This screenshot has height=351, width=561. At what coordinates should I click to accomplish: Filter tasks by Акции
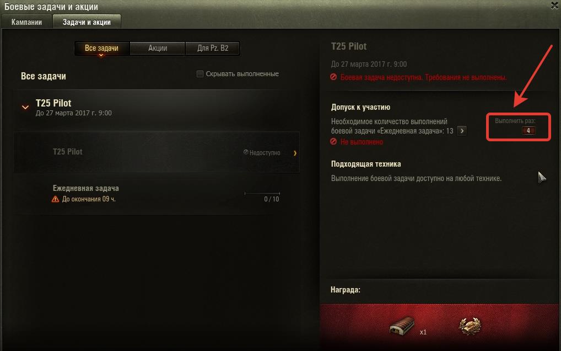(158, 48)
